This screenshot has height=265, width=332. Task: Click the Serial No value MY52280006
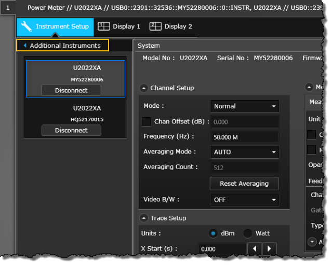click(x=273, y=58)
